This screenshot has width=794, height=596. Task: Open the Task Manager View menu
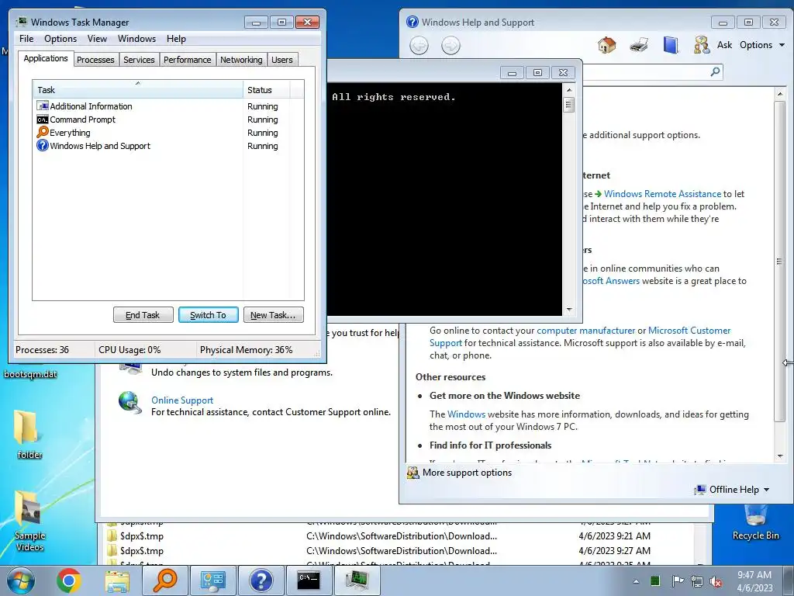(97, 39)
